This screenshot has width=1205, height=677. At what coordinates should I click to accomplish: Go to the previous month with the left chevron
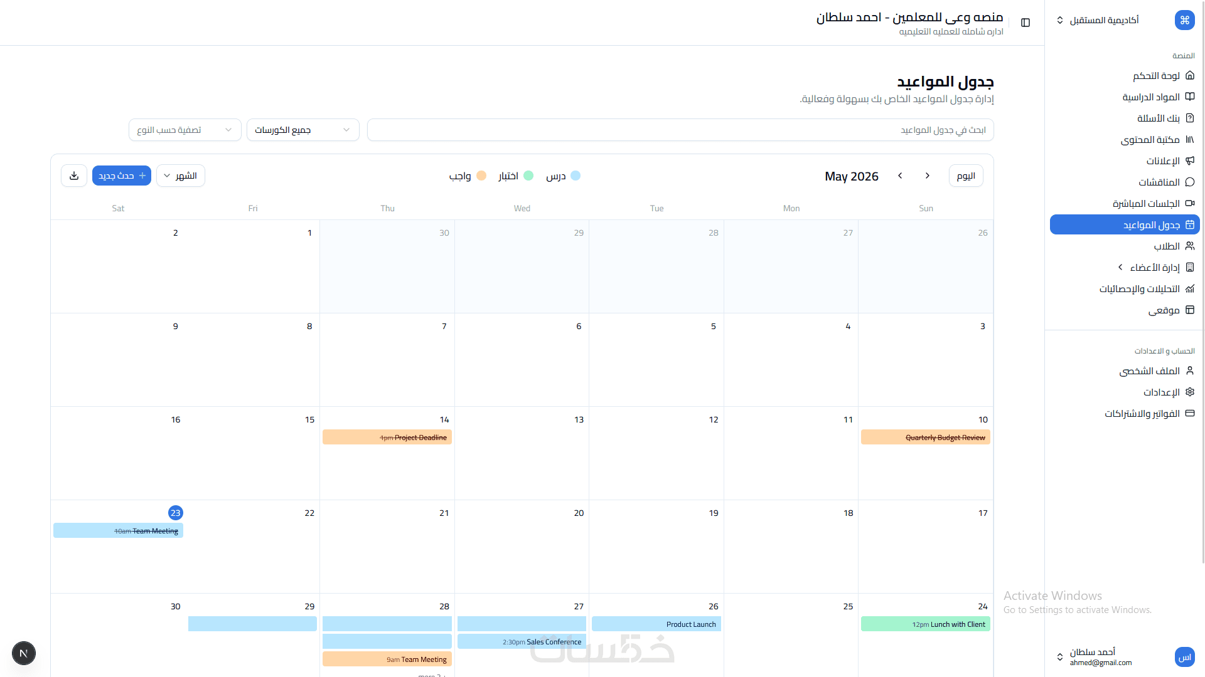[x=900, y=176]
